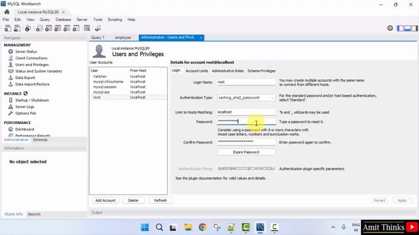Open Server Logs in Navigator

click(25, 106)
